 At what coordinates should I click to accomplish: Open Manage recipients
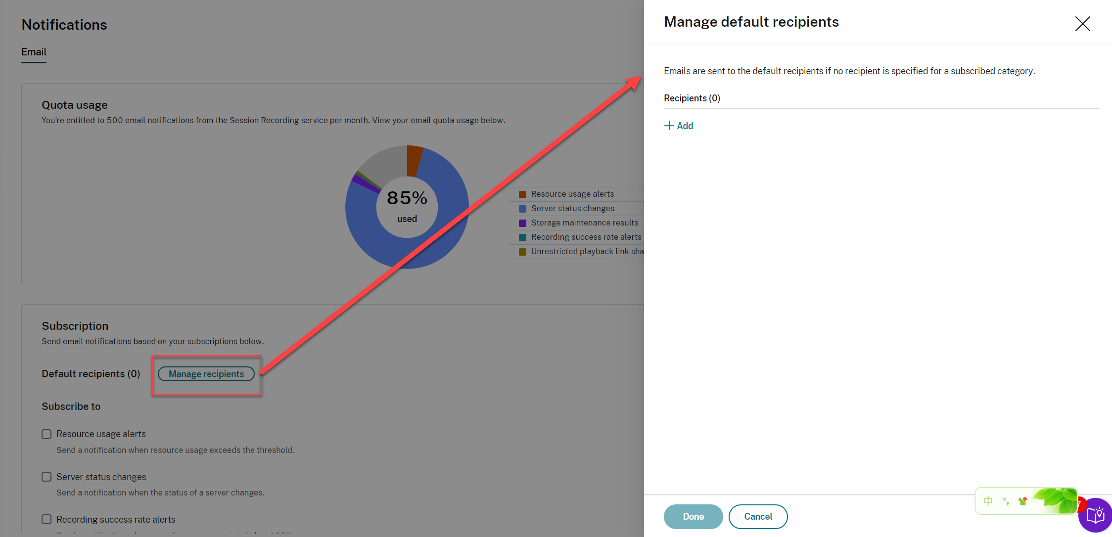click(x=206, y=374)
